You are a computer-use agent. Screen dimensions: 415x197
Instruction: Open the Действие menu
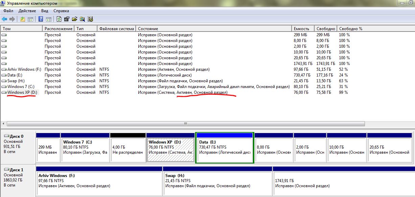point(27,11)
